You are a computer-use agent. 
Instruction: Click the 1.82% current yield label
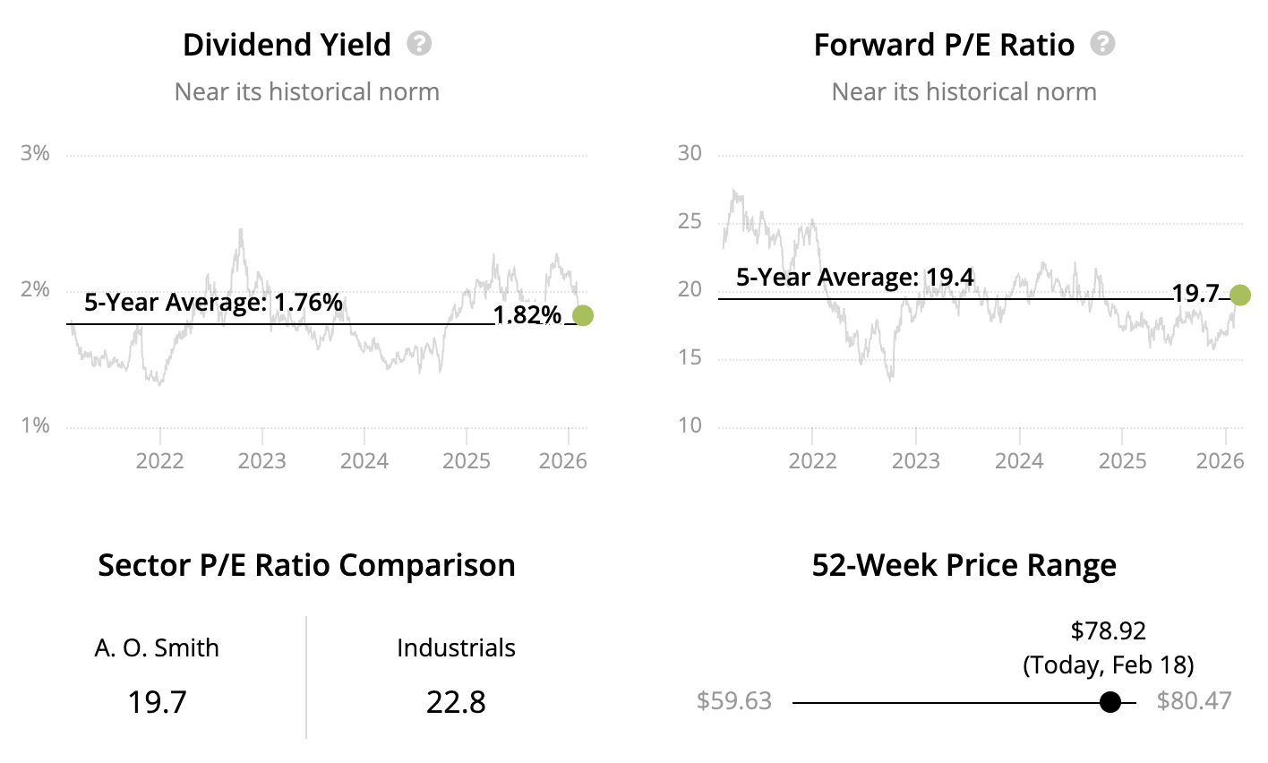click(527, 315)
